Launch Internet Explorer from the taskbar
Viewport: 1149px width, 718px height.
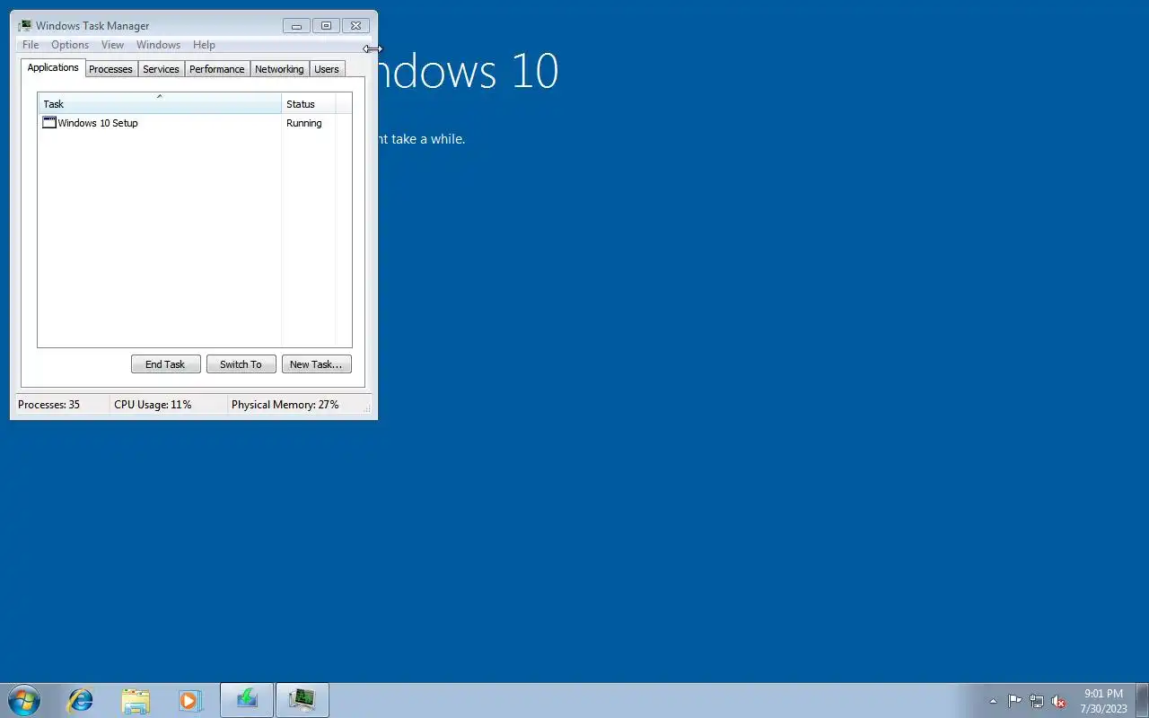pyautogui.click(x=81, y=700)
